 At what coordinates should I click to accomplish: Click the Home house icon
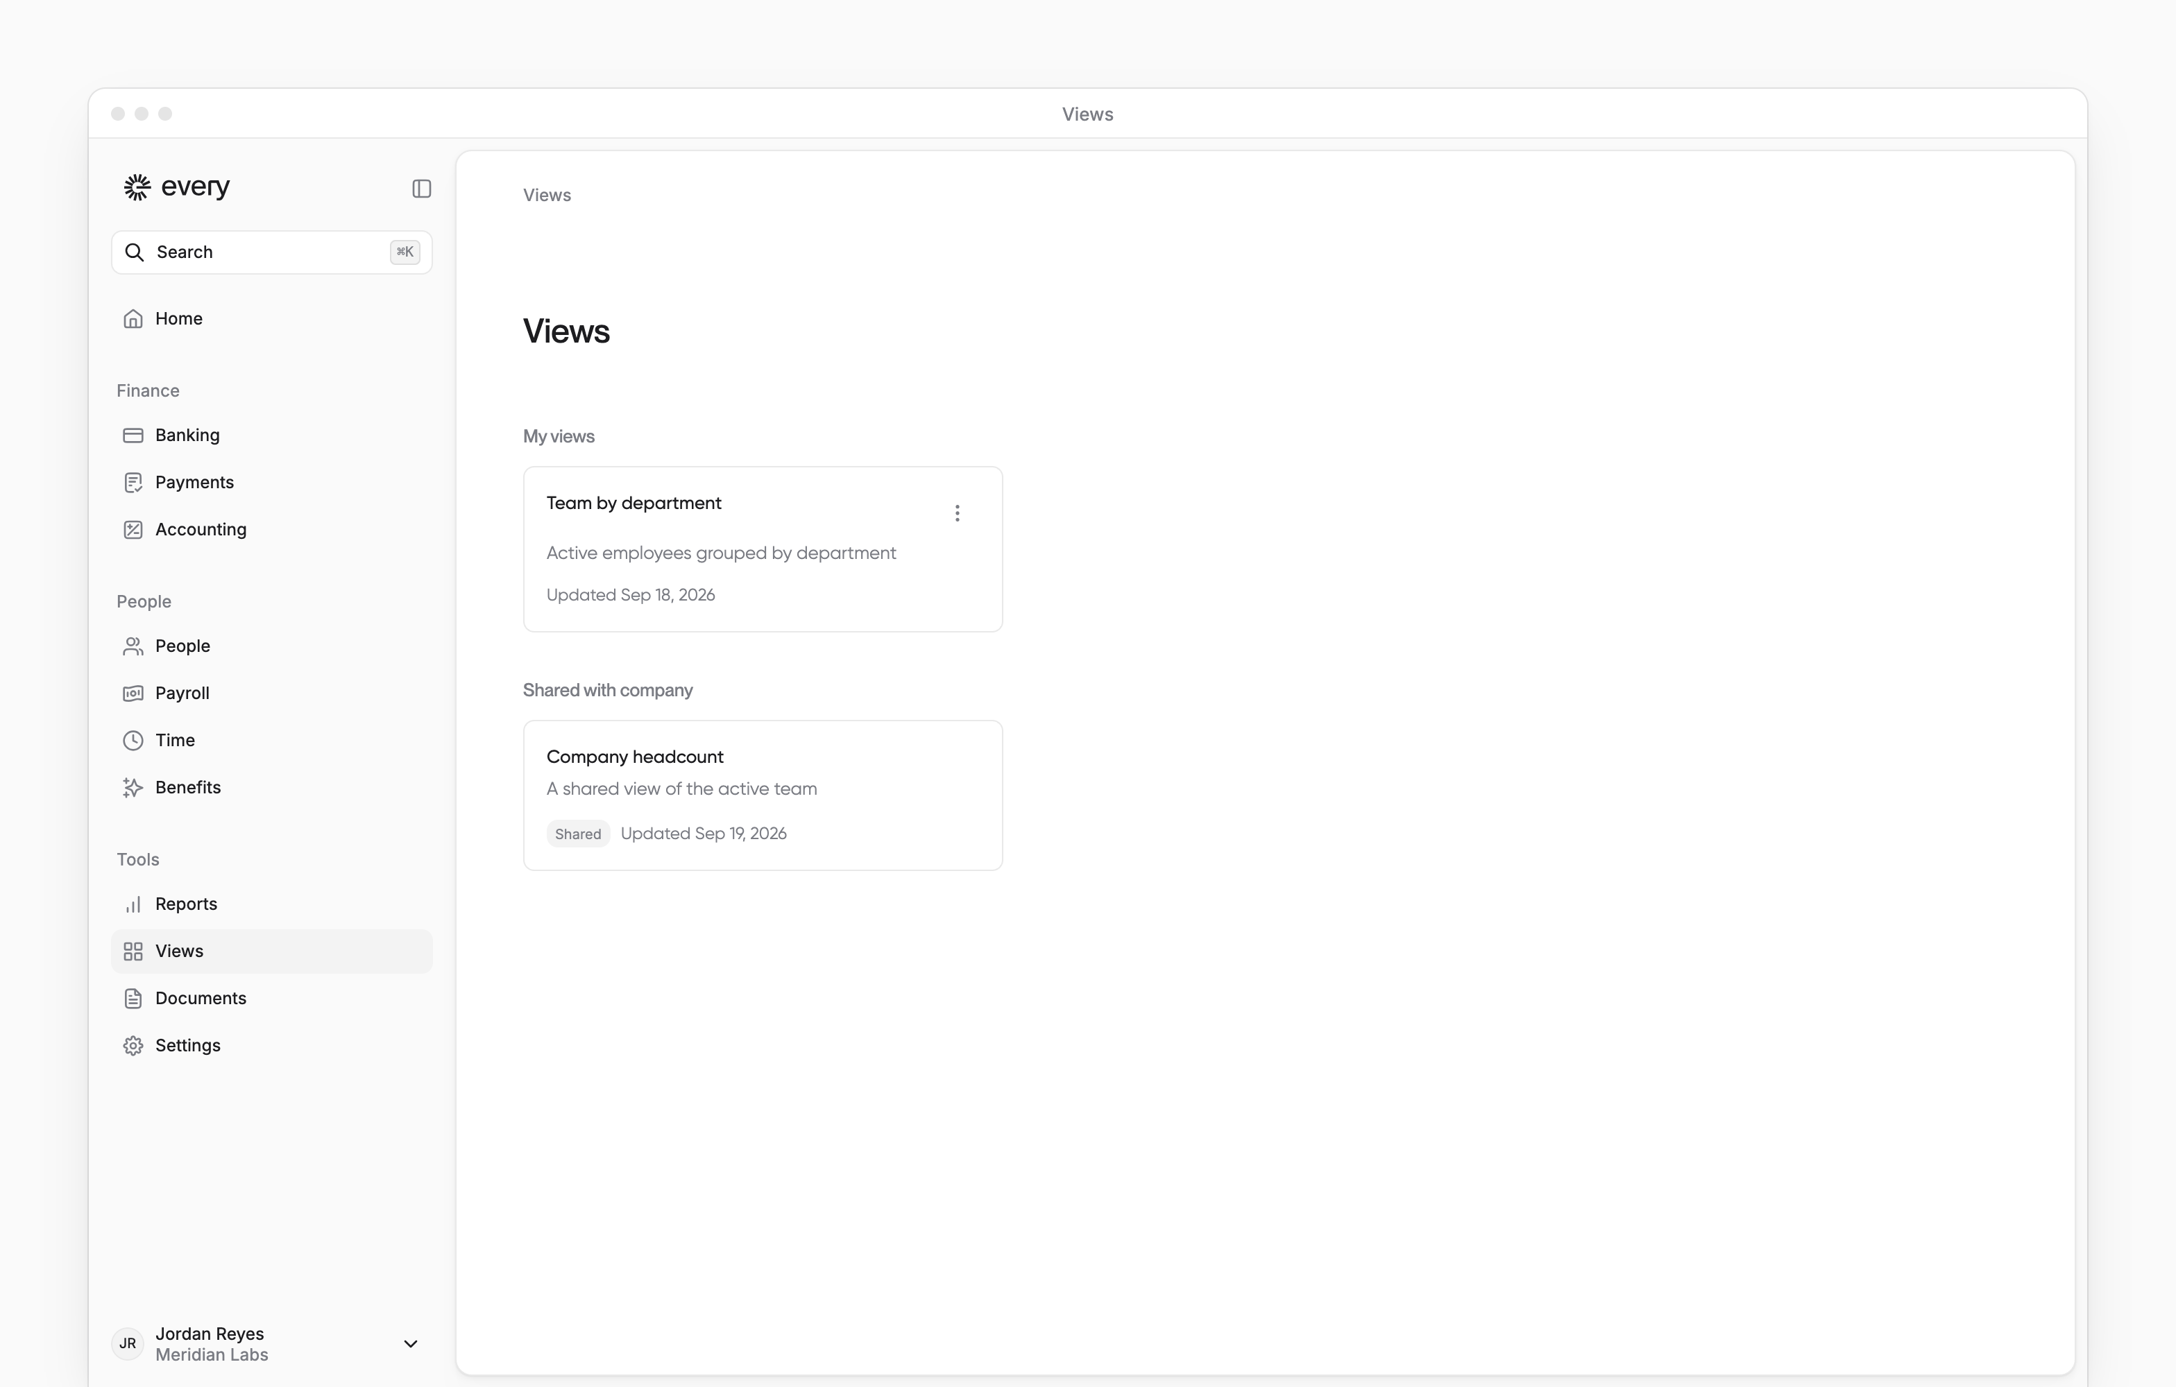coord(133,319)
